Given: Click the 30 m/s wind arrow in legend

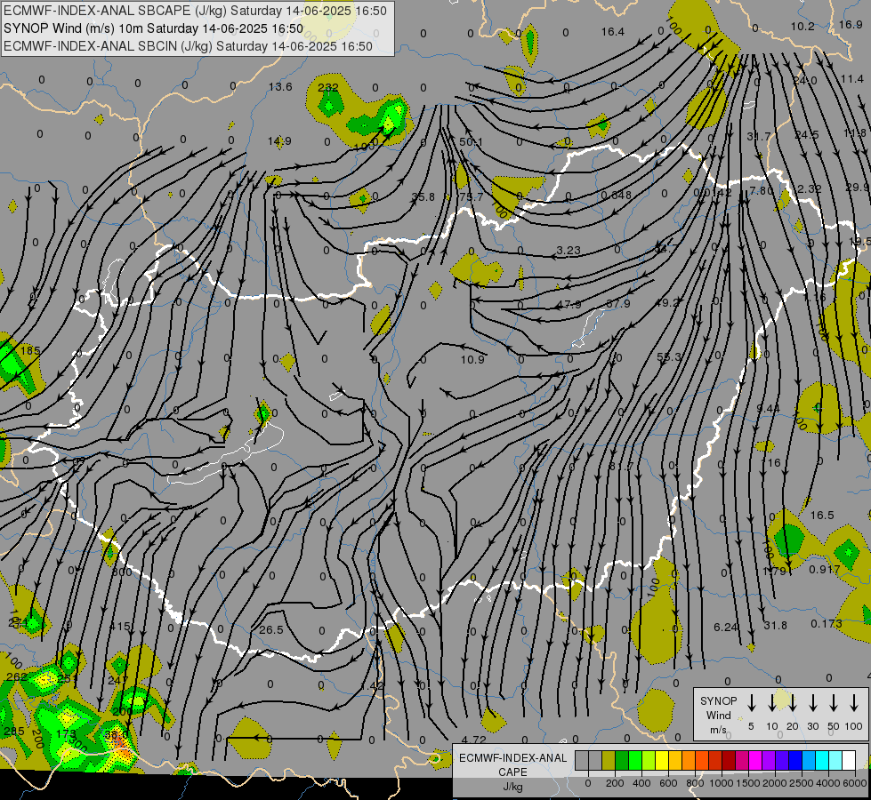Looking at the screenshot, I should click(x=812, y=702).
